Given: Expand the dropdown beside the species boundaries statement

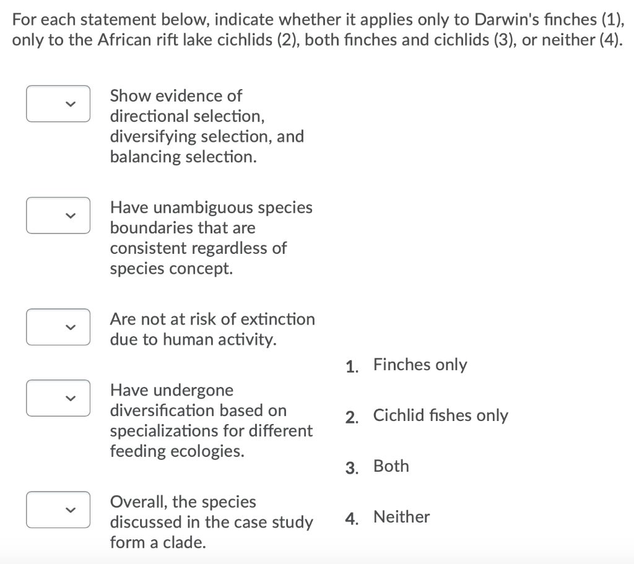Looking at the screenshot, I should 58,215.
